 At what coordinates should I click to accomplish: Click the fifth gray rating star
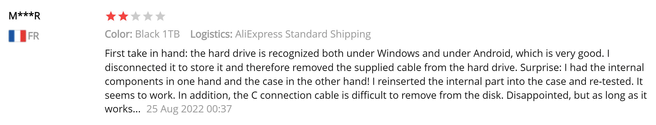[160, 16]
